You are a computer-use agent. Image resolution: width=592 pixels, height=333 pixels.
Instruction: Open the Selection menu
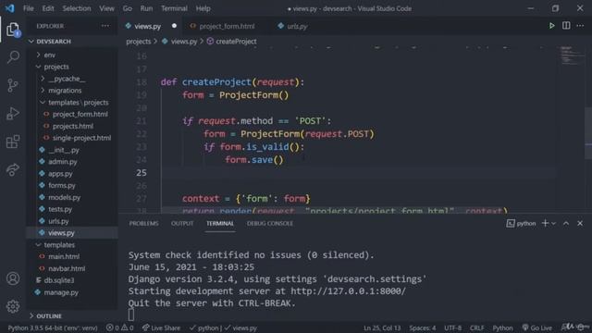[77, 8]
